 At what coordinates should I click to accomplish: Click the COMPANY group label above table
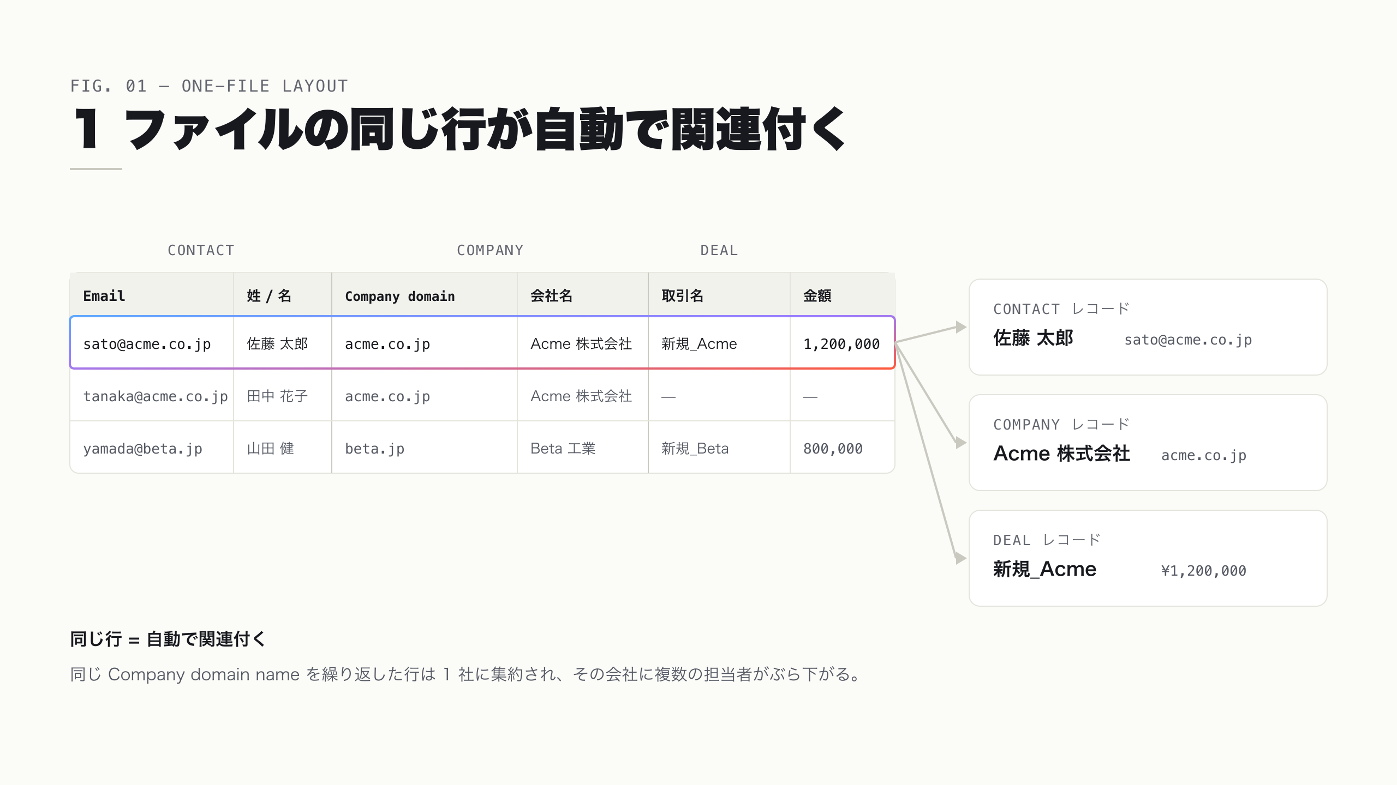click(490, 250)
